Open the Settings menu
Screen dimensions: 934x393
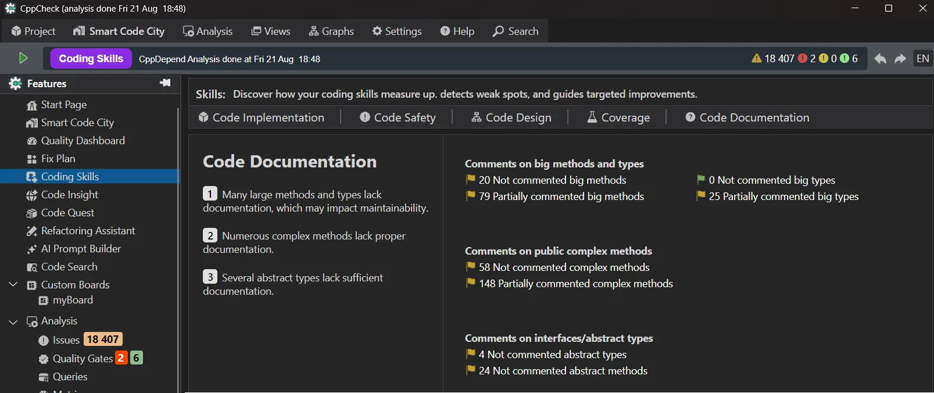(x=397, y=31)
